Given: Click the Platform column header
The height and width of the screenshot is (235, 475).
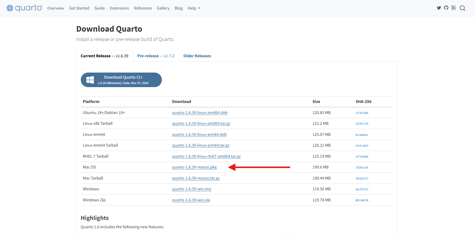Looking at the screenshot, I should [91, 102].
